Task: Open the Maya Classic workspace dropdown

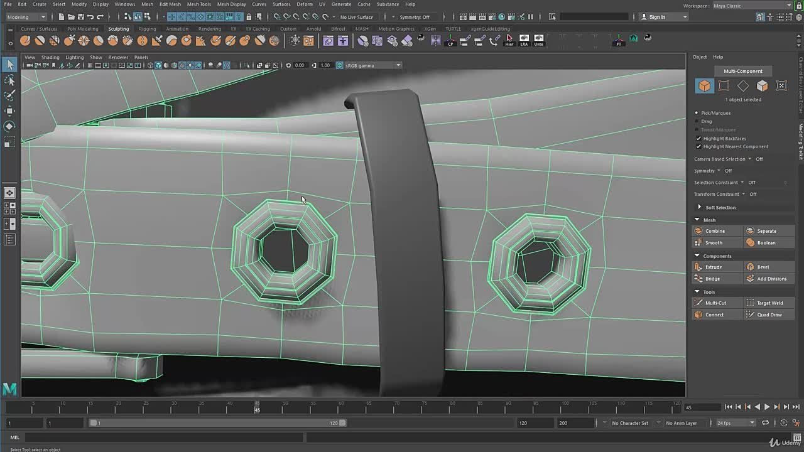Action: (751, 6)
